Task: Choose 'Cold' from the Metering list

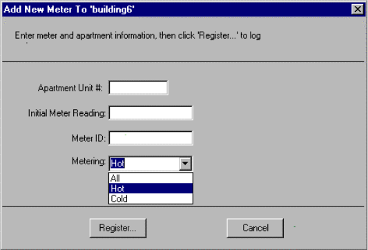Action: point(151,199)
